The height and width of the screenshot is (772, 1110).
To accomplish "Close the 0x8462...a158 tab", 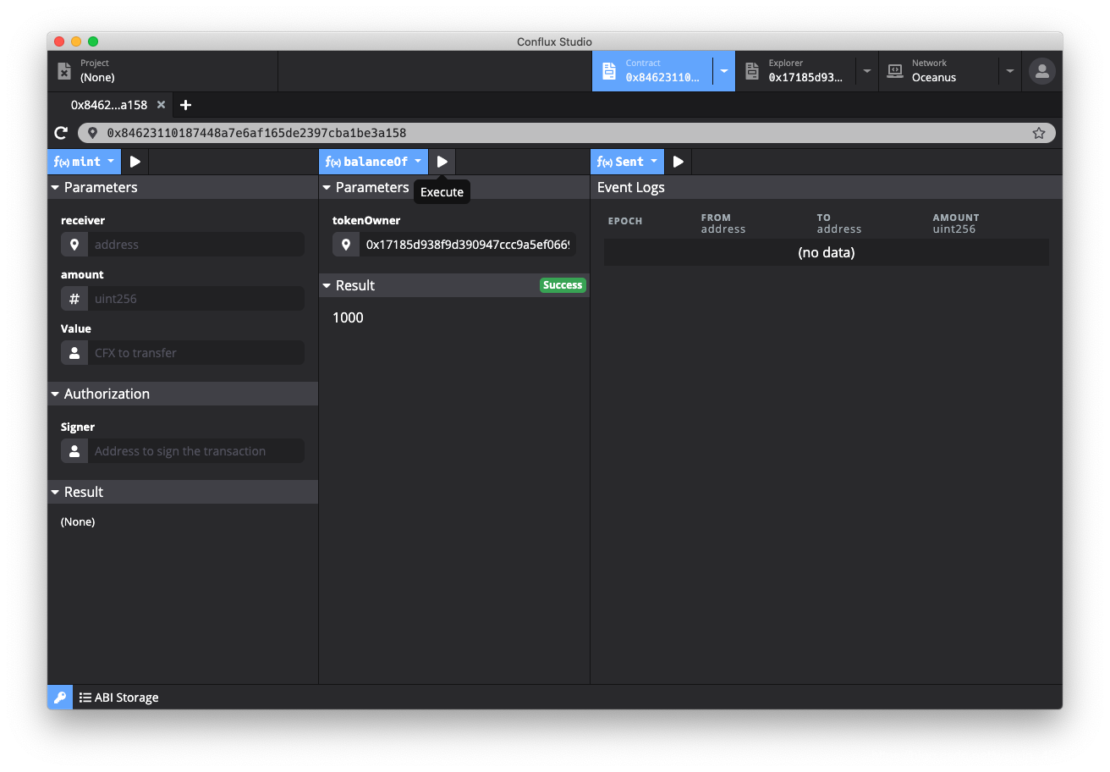I will [x=161, y=105].
